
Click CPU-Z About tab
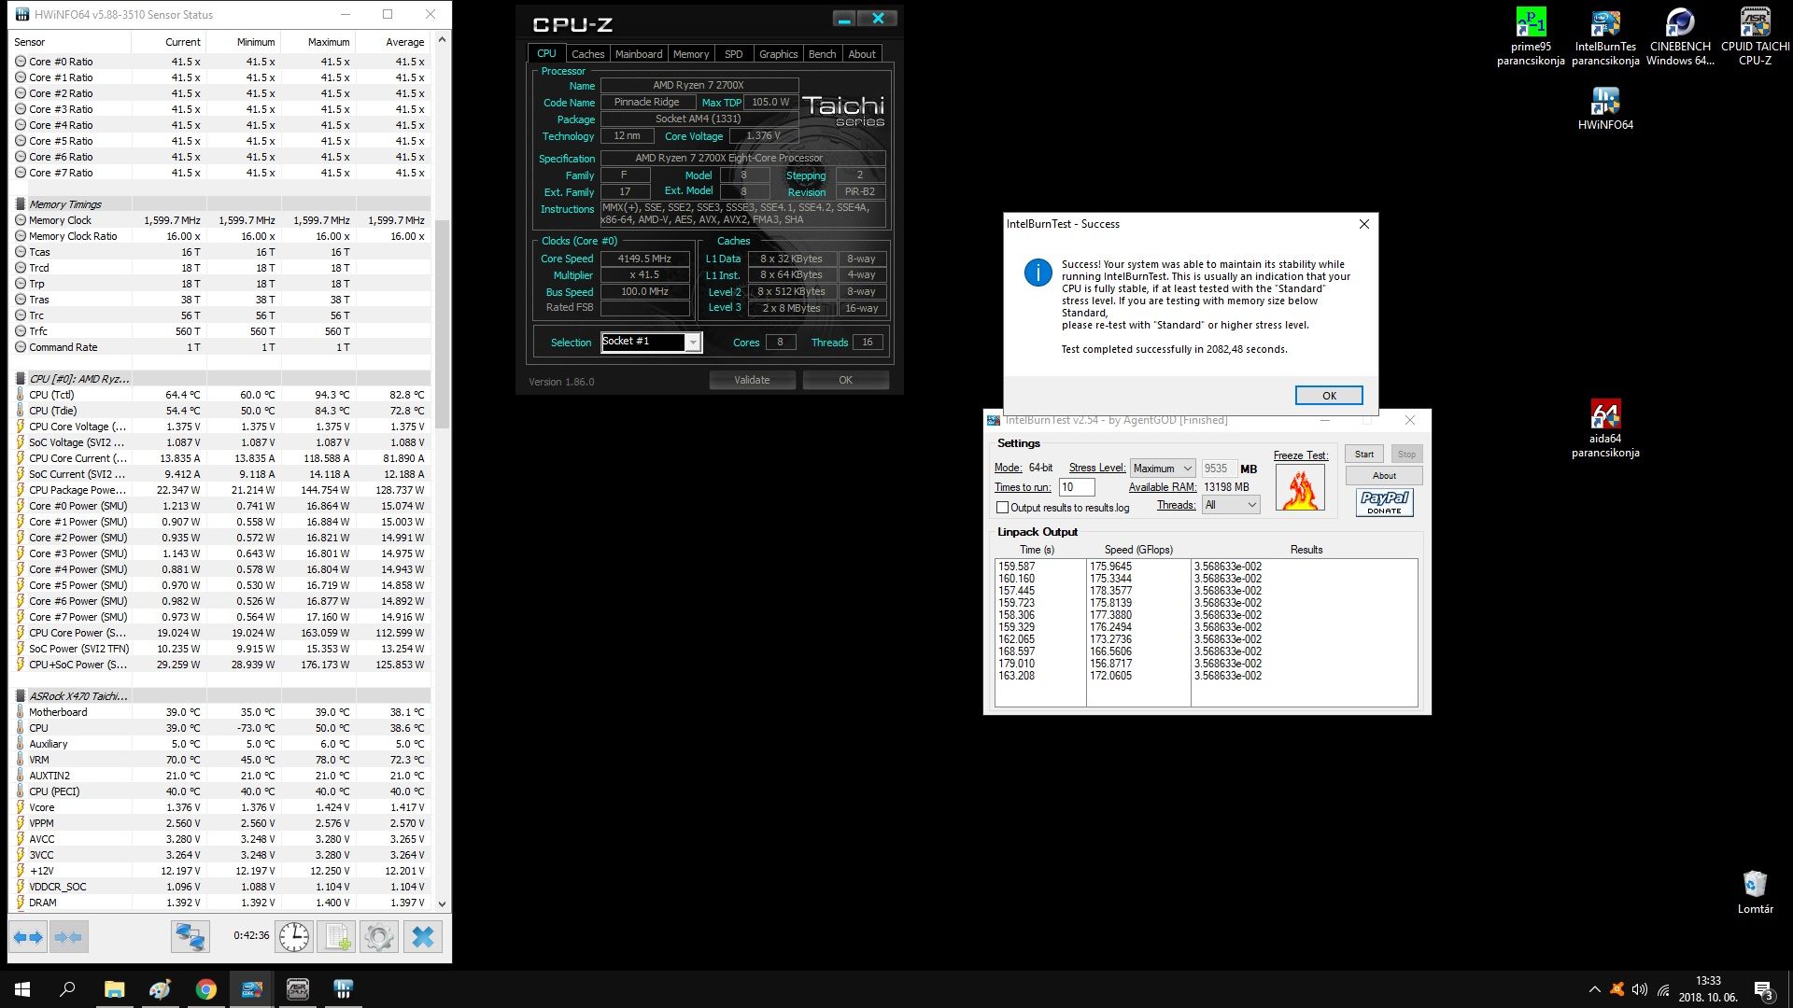861,54
